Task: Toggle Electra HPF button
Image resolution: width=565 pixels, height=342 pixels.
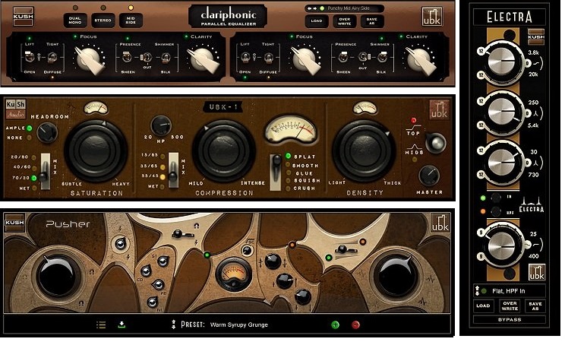Action: point(496,211)
